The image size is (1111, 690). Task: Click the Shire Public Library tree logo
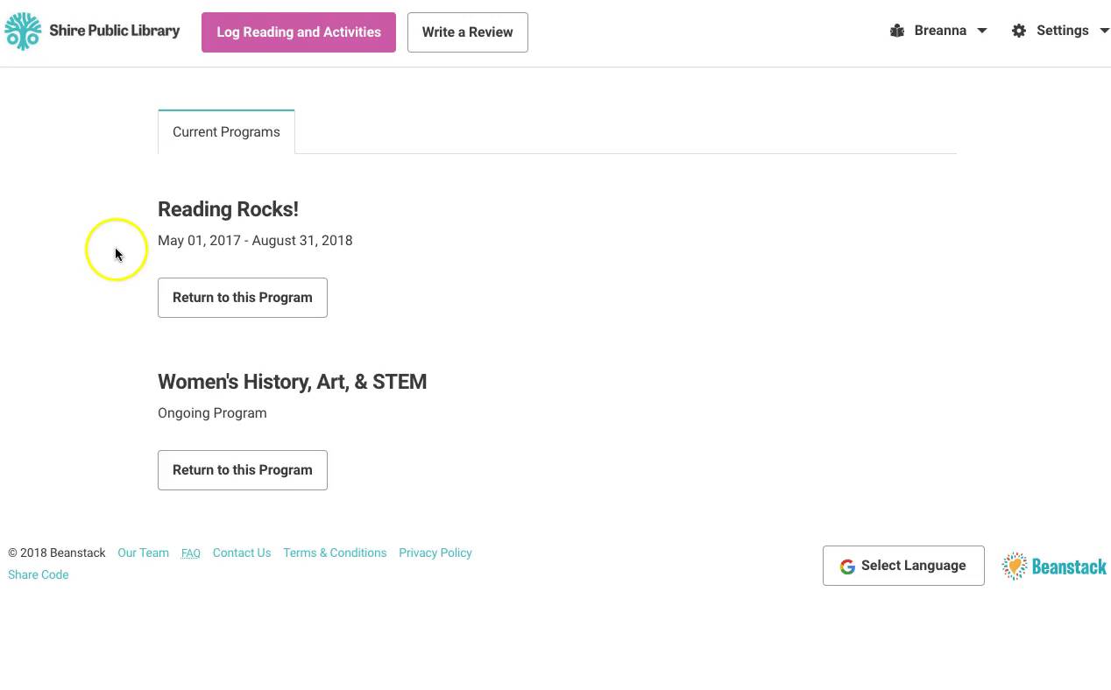(23, 32)
